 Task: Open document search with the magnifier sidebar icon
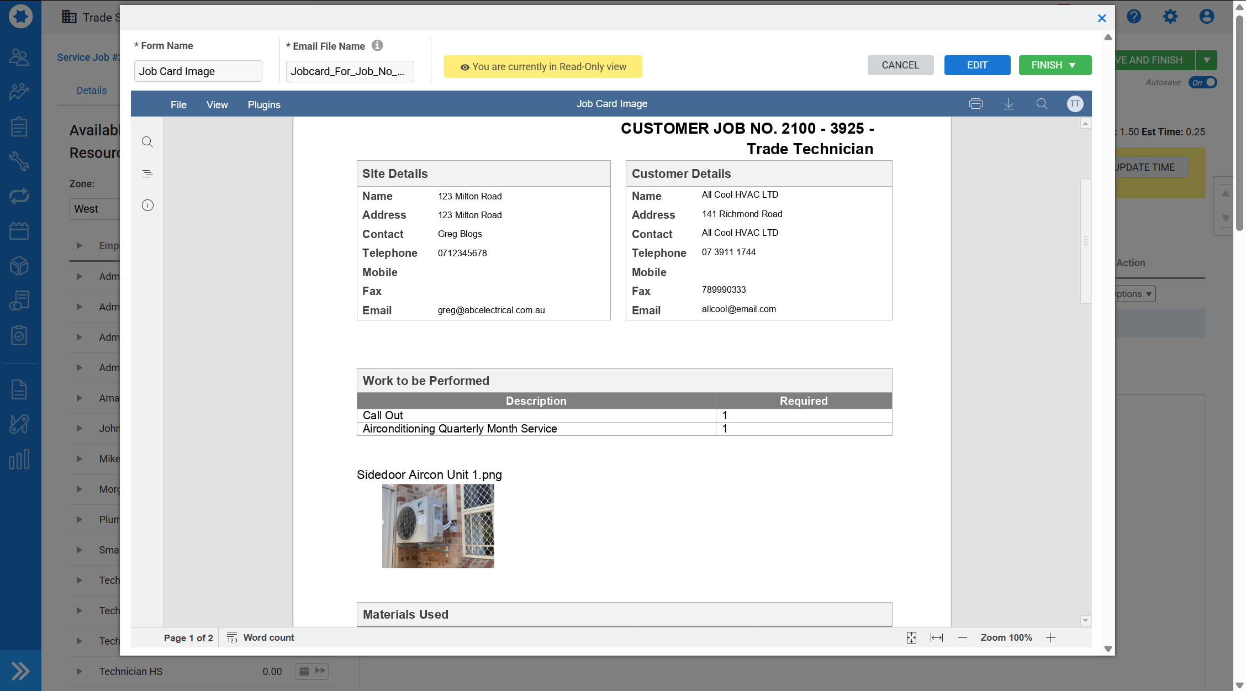coord(147,142)
